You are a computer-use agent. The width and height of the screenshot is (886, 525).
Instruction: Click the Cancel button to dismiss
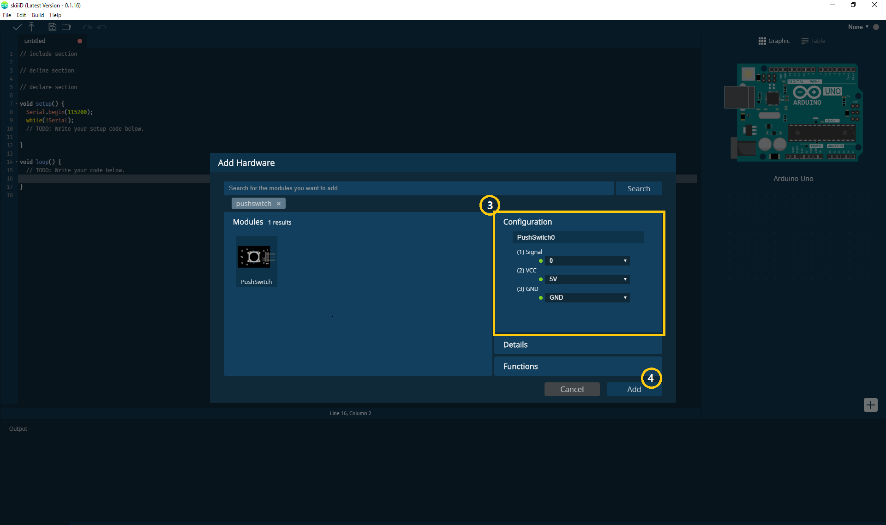[572, 389]
